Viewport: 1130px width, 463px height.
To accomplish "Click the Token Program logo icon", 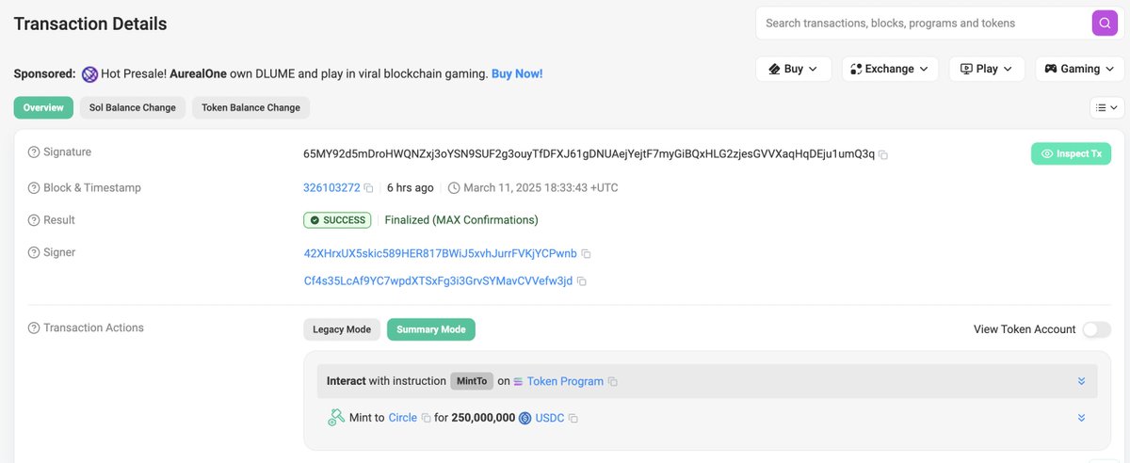I will (518, 382).
